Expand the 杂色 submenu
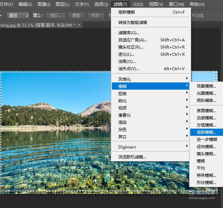 click(150, 129)
